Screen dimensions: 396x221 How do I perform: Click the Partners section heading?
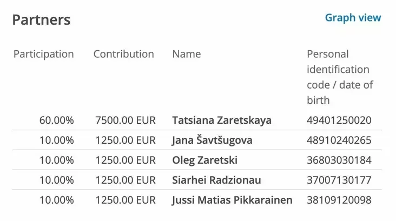click(x=42, y=20)
